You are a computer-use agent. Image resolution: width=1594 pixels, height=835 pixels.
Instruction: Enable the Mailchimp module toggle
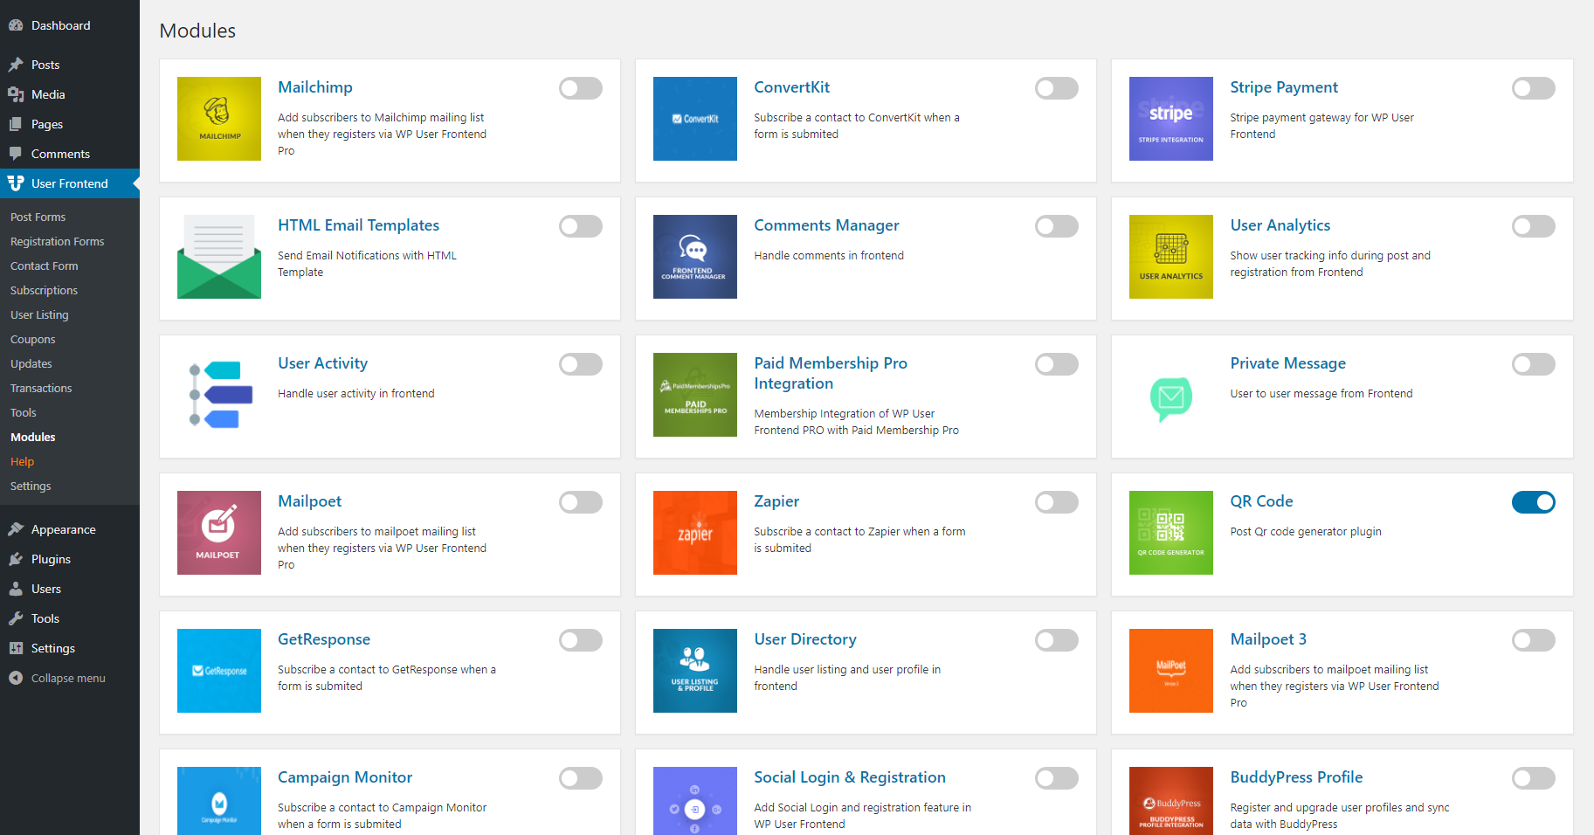[581, 88]
